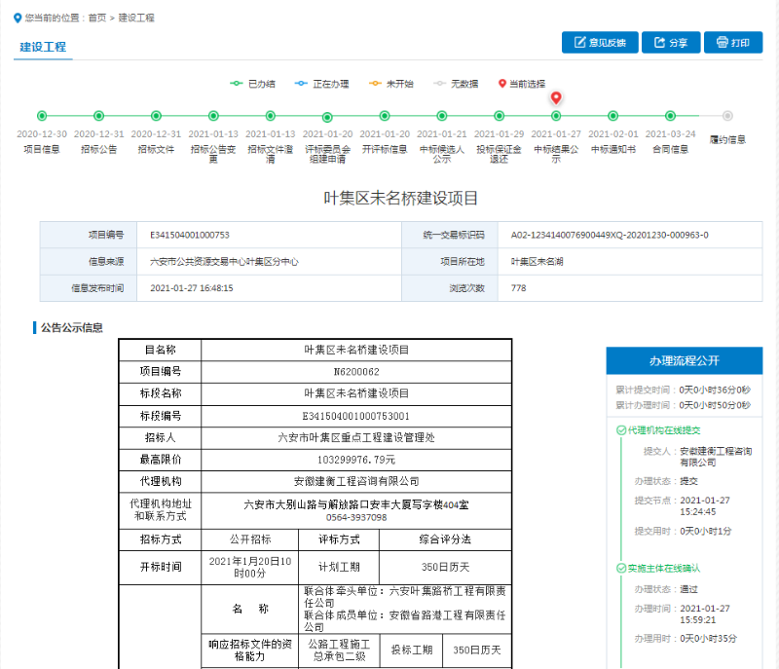Click the 计划工期 value 350日历天
This screenshot has width=779, height=669.
click(x=445, y=567)
